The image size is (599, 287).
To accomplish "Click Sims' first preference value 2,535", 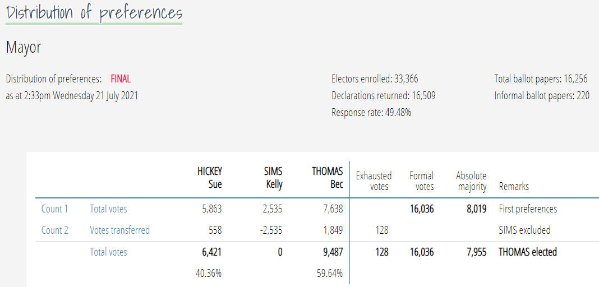I will (271, 209).
